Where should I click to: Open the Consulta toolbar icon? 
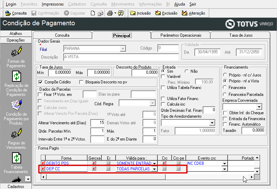[x=8, y=13]
